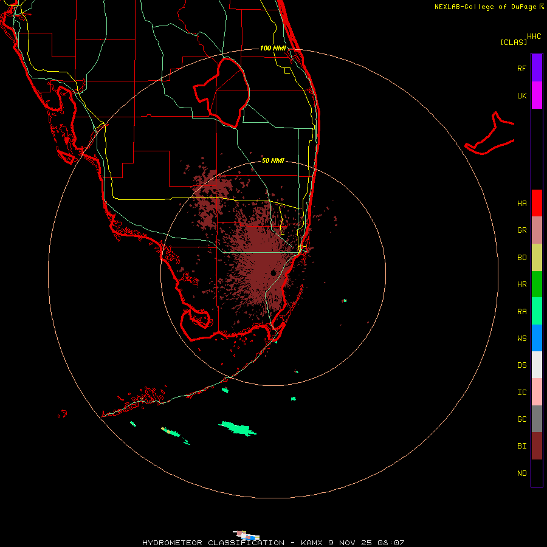Viewport: 547px width, 547px height.
Task: Click the "HHC" product label
Action: 534,36
